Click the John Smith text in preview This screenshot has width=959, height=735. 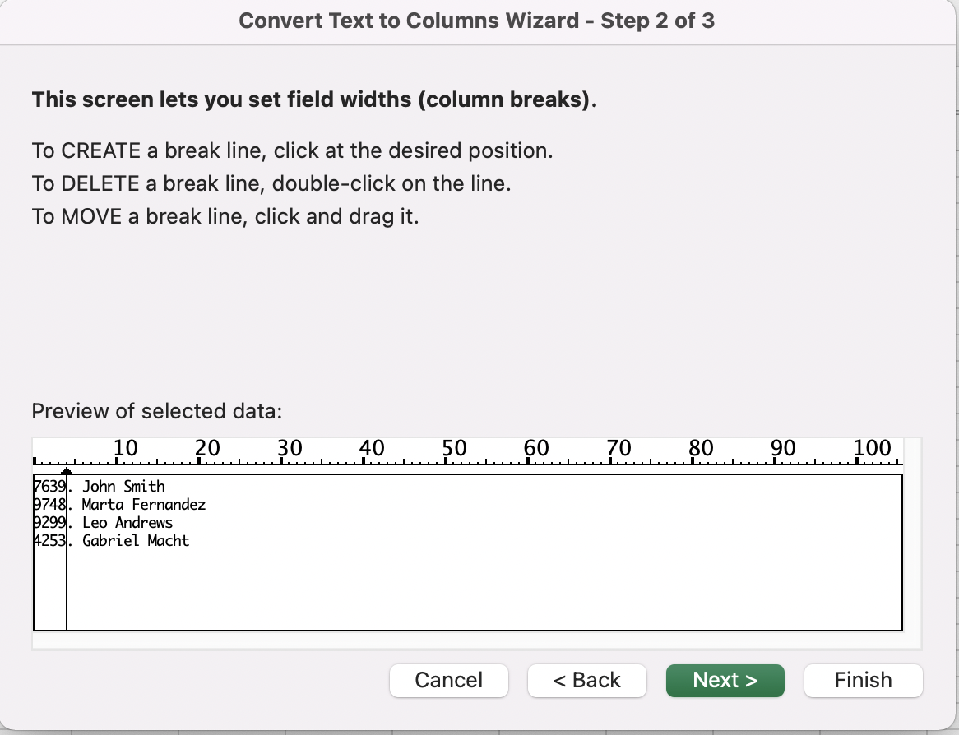tap(123, 487)
